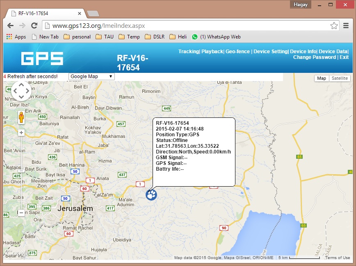Open the Apps grid shortcut
The image size is (356, 266).
(16, 37)
